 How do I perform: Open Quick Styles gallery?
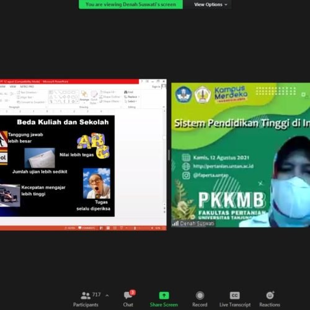[x=94, y=97]
